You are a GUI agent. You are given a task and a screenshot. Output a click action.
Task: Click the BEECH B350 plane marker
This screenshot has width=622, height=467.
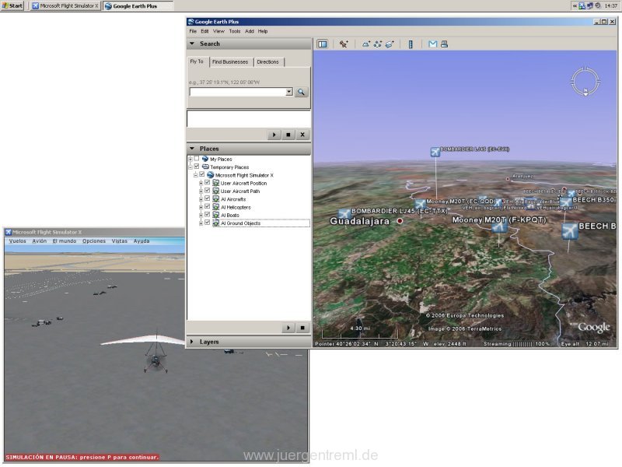pos(566,202)
